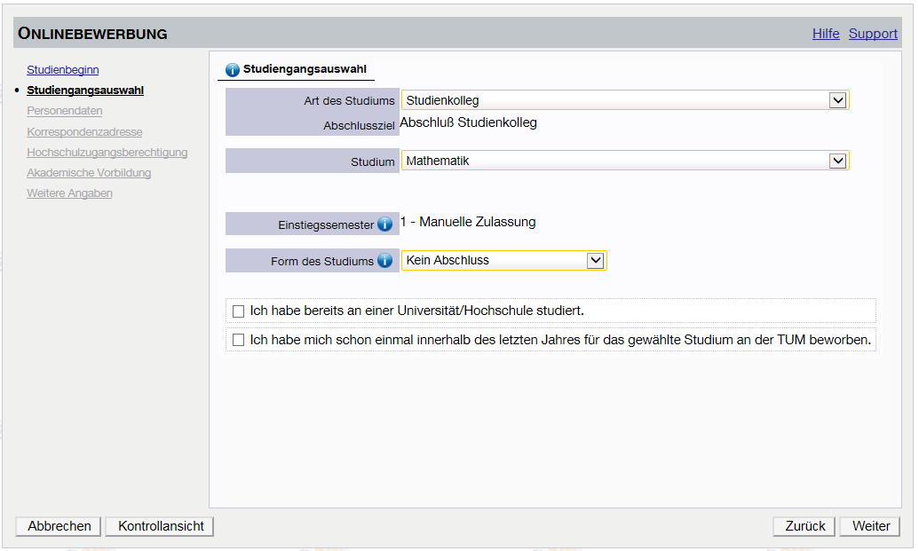Click info icon beside Form des Studiums
Image resolution: width=919 pixels, height=551 pixels.
pyautogui.click(x=384, y=261)
